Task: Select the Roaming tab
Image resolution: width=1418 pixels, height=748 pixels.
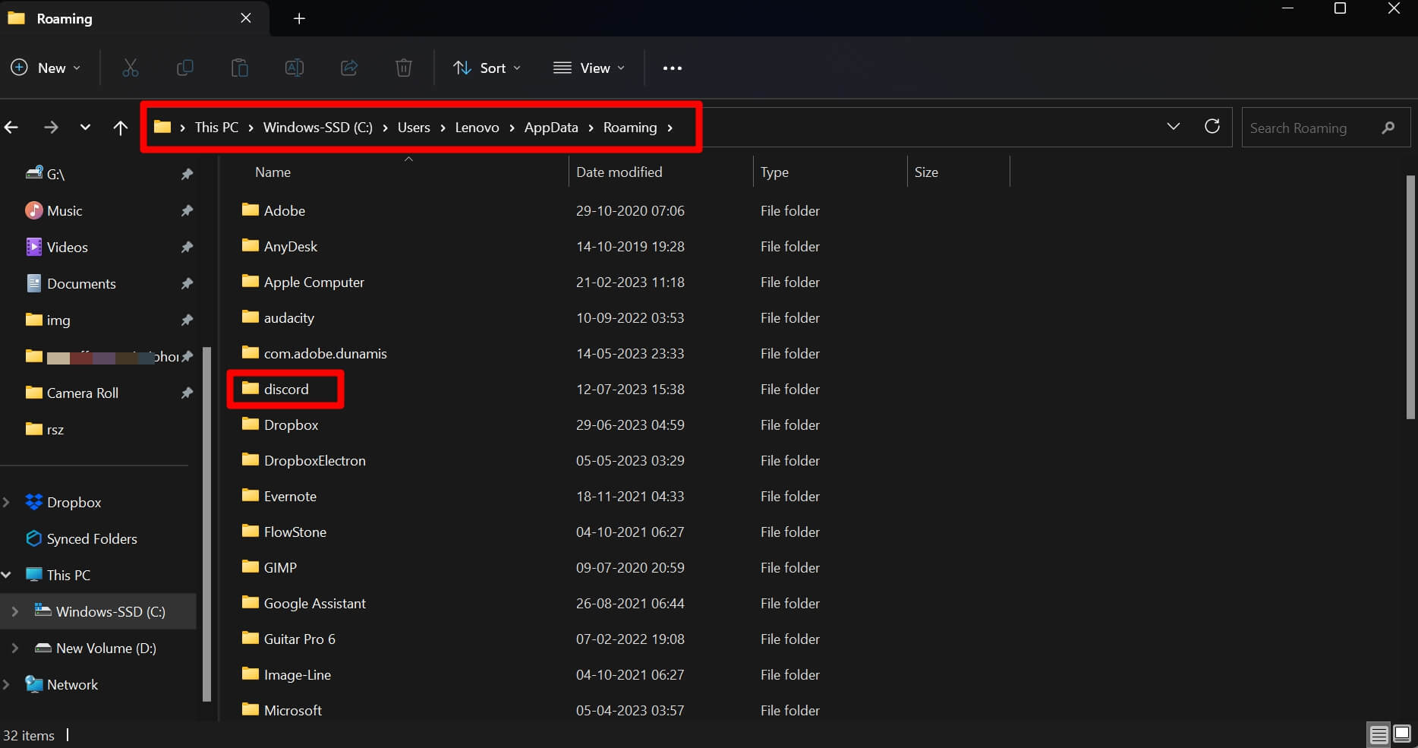Action: pos(65,18)
